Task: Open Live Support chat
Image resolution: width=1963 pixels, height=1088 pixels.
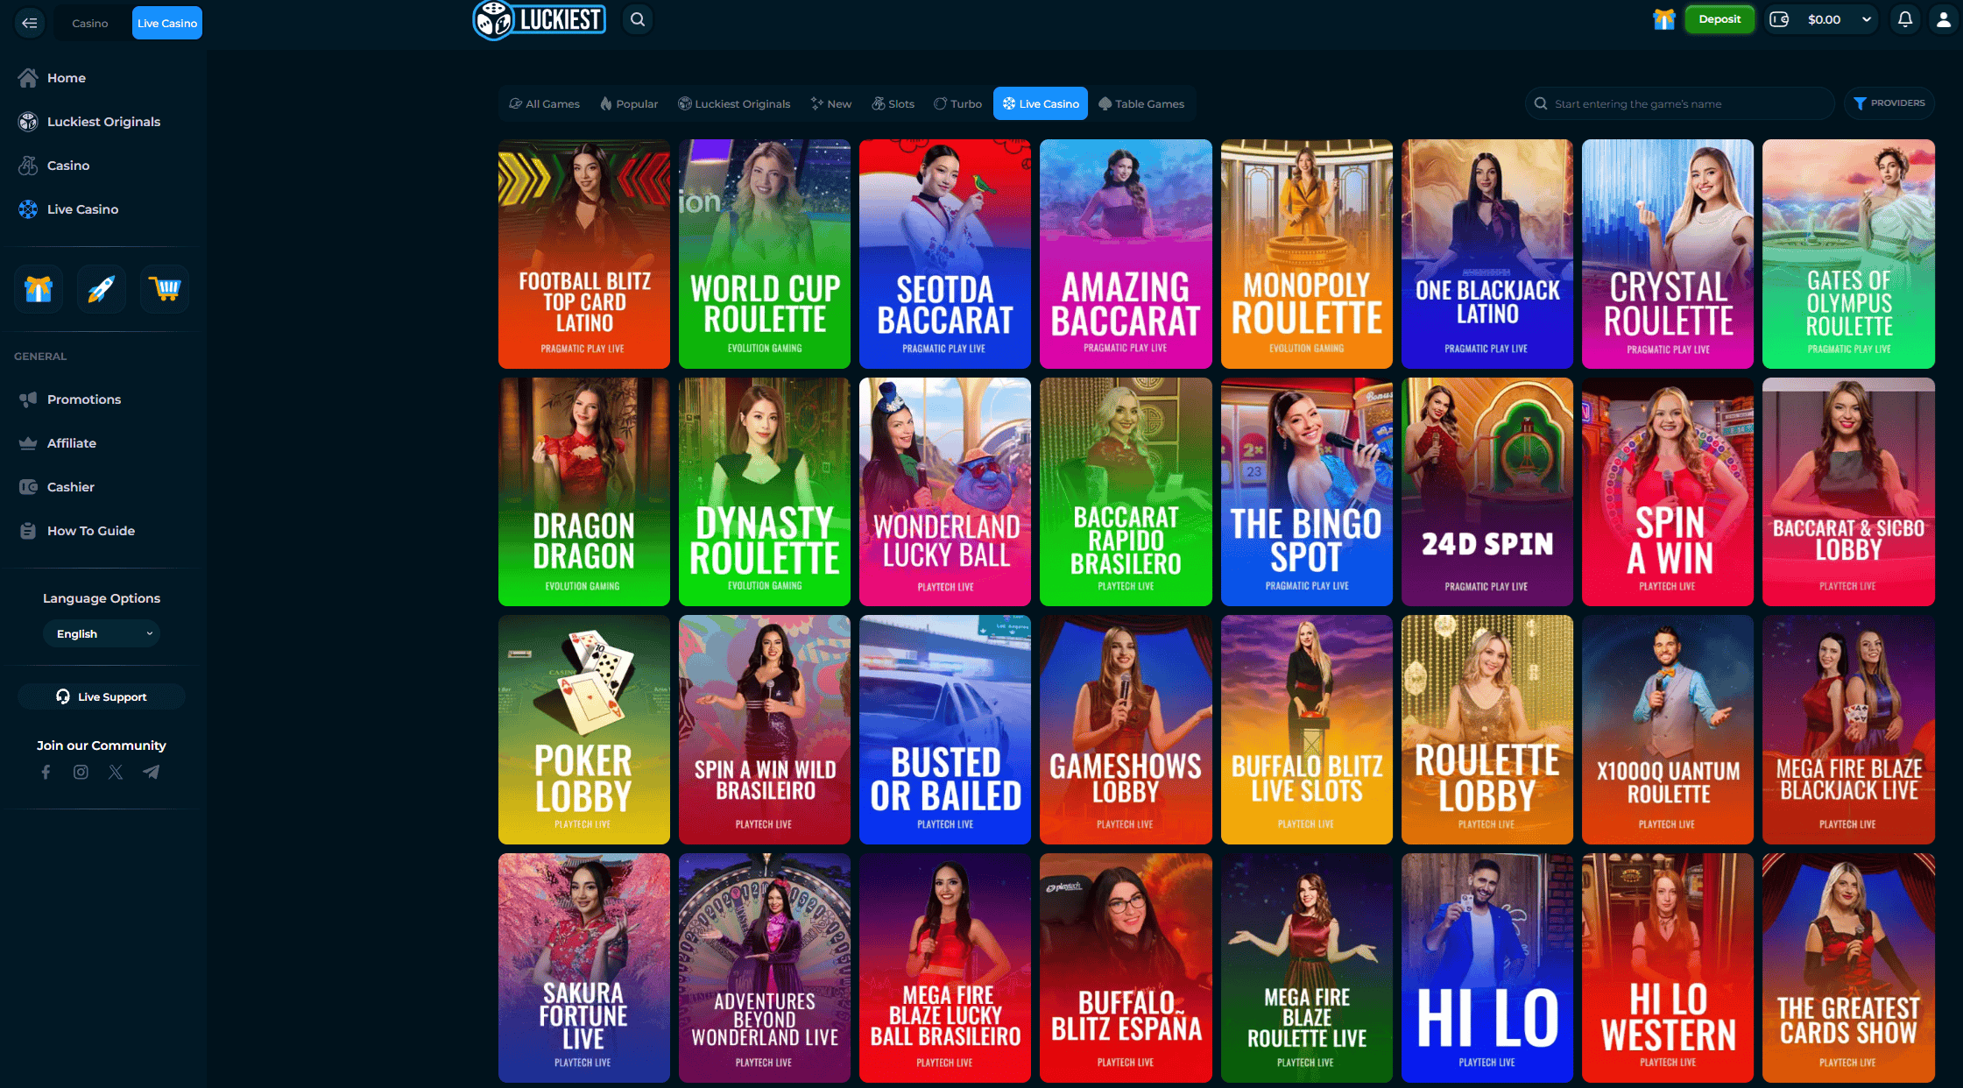Action: click(x=102, y=696)
